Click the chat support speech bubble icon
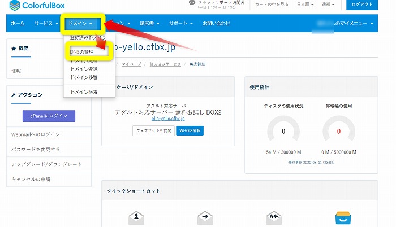396x227 pixels. [193, 3]
